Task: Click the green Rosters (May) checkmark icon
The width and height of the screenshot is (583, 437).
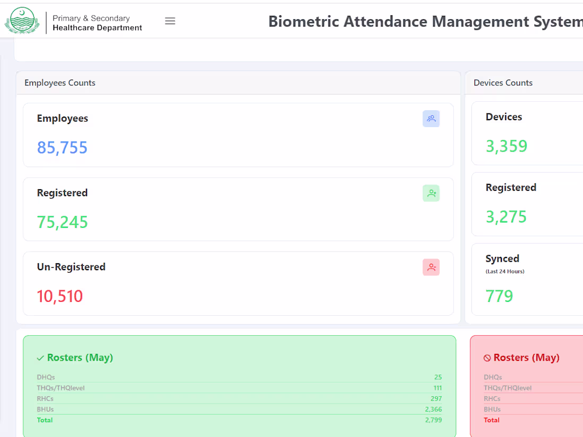Action: point(40,358)
